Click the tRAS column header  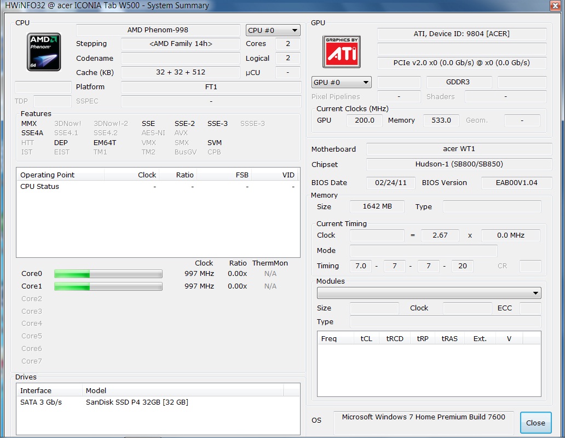[x=449, y=338]
